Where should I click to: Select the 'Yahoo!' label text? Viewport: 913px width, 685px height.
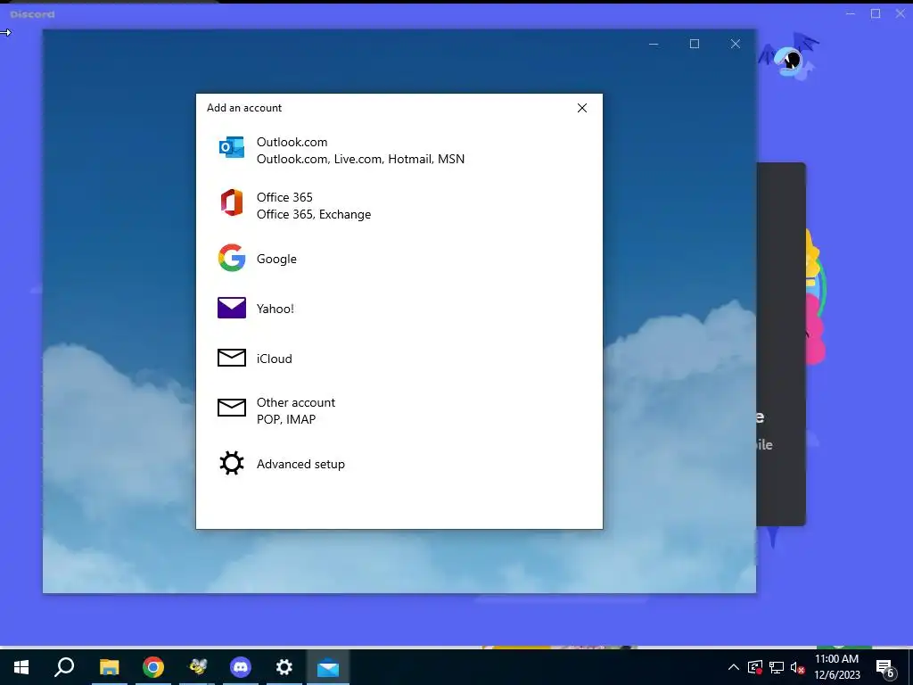[276, 309]
